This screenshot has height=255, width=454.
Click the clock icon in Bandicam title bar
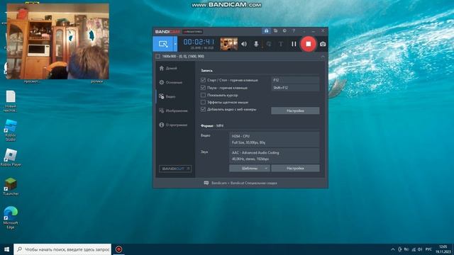(x=284, y=30)
